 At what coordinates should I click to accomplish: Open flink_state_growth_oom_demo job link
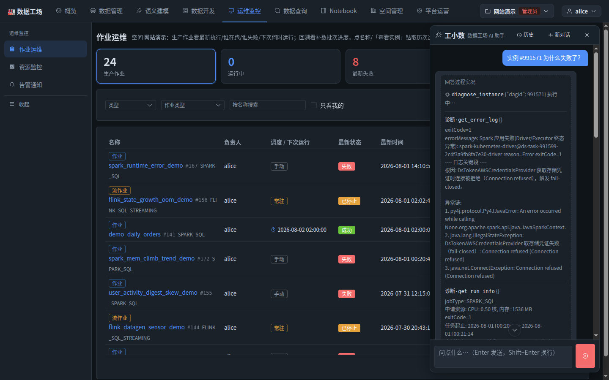coord(151,200)
